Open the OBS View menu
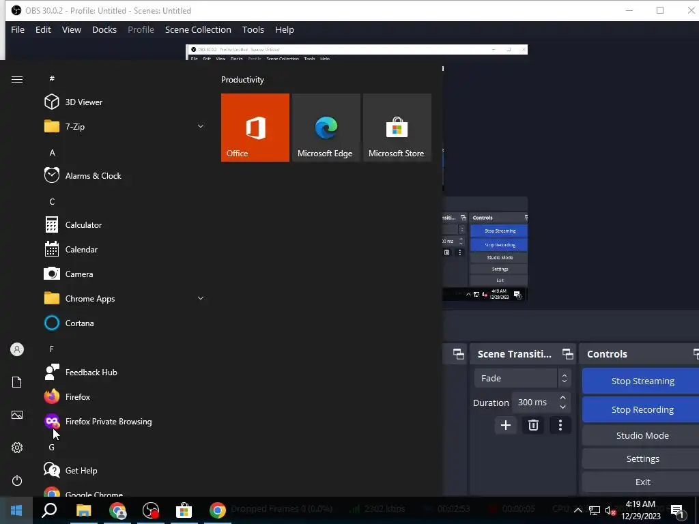Screen dimensions: 699x524 (71, 29)
